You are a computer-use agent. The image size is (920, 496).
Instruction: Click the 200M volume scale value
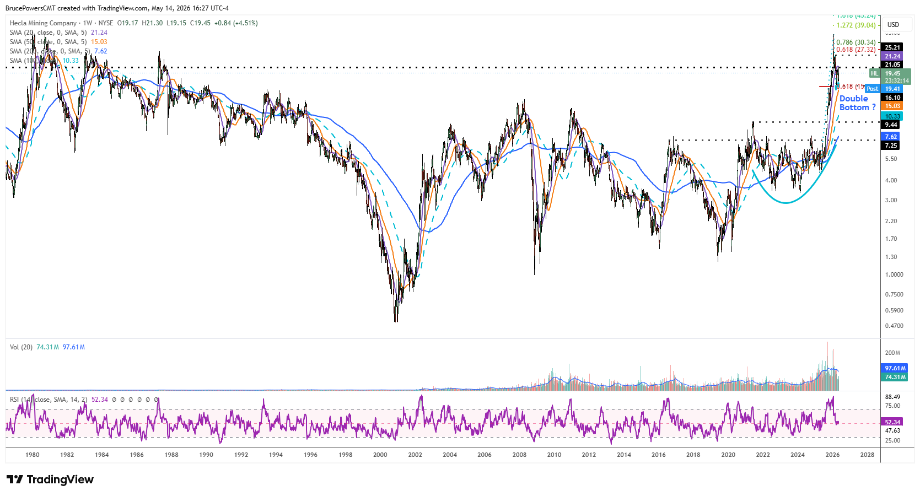[x=892, y=353]
